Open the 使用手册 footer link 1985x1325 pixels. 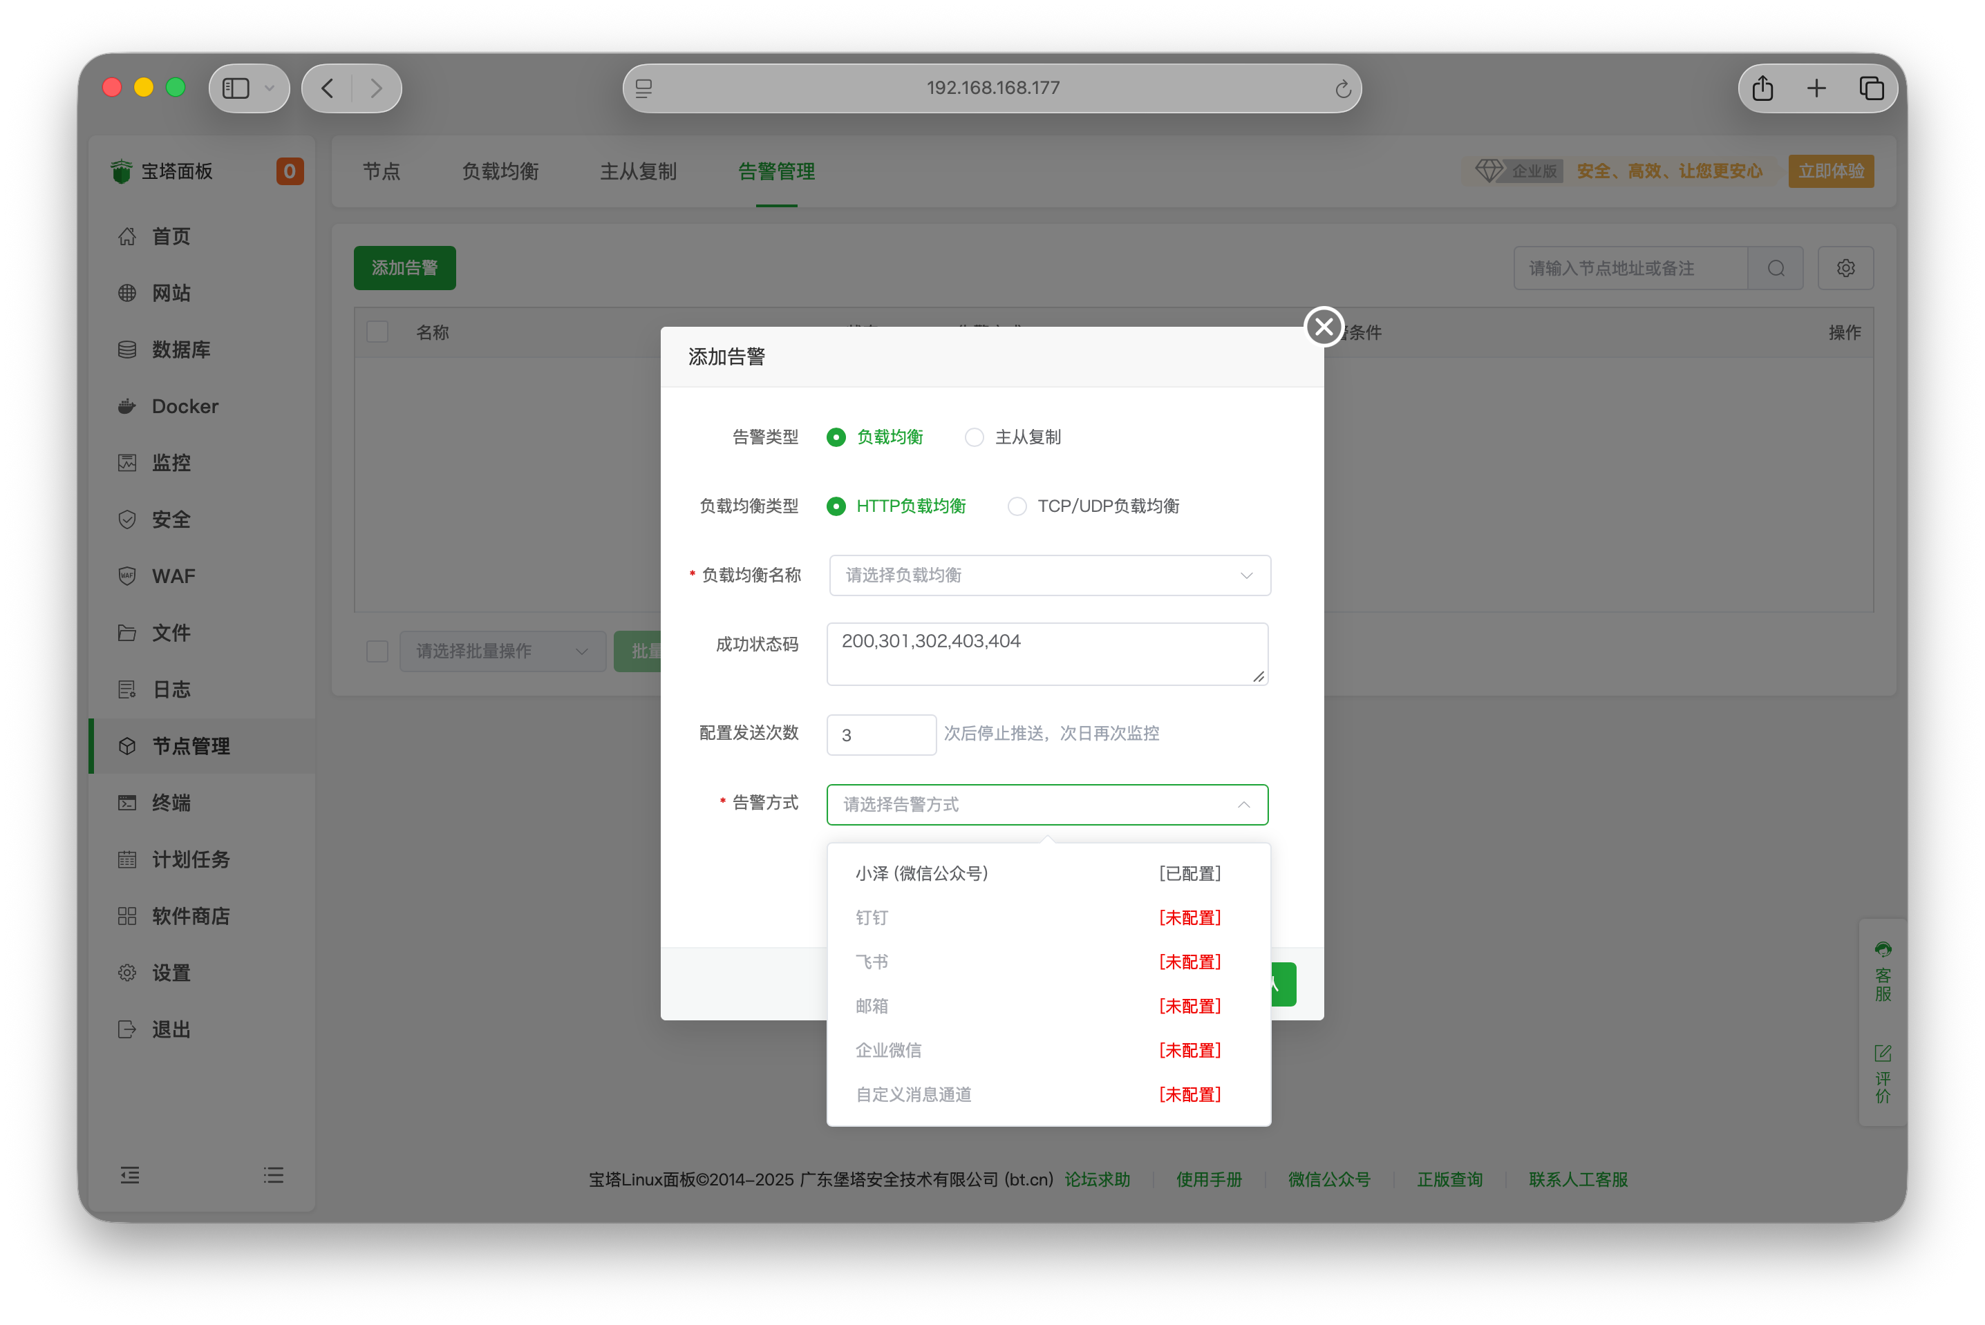pos(1208,1180)
